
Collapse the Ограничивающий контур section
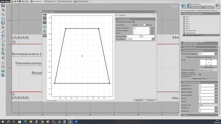coord(200,82)
